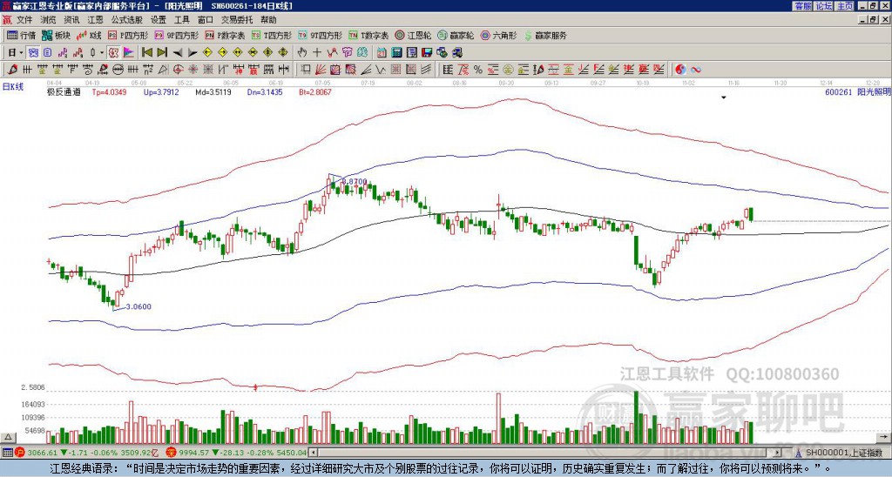
Task: Open the 公式选股 menu
Action: tap(127, 20)
